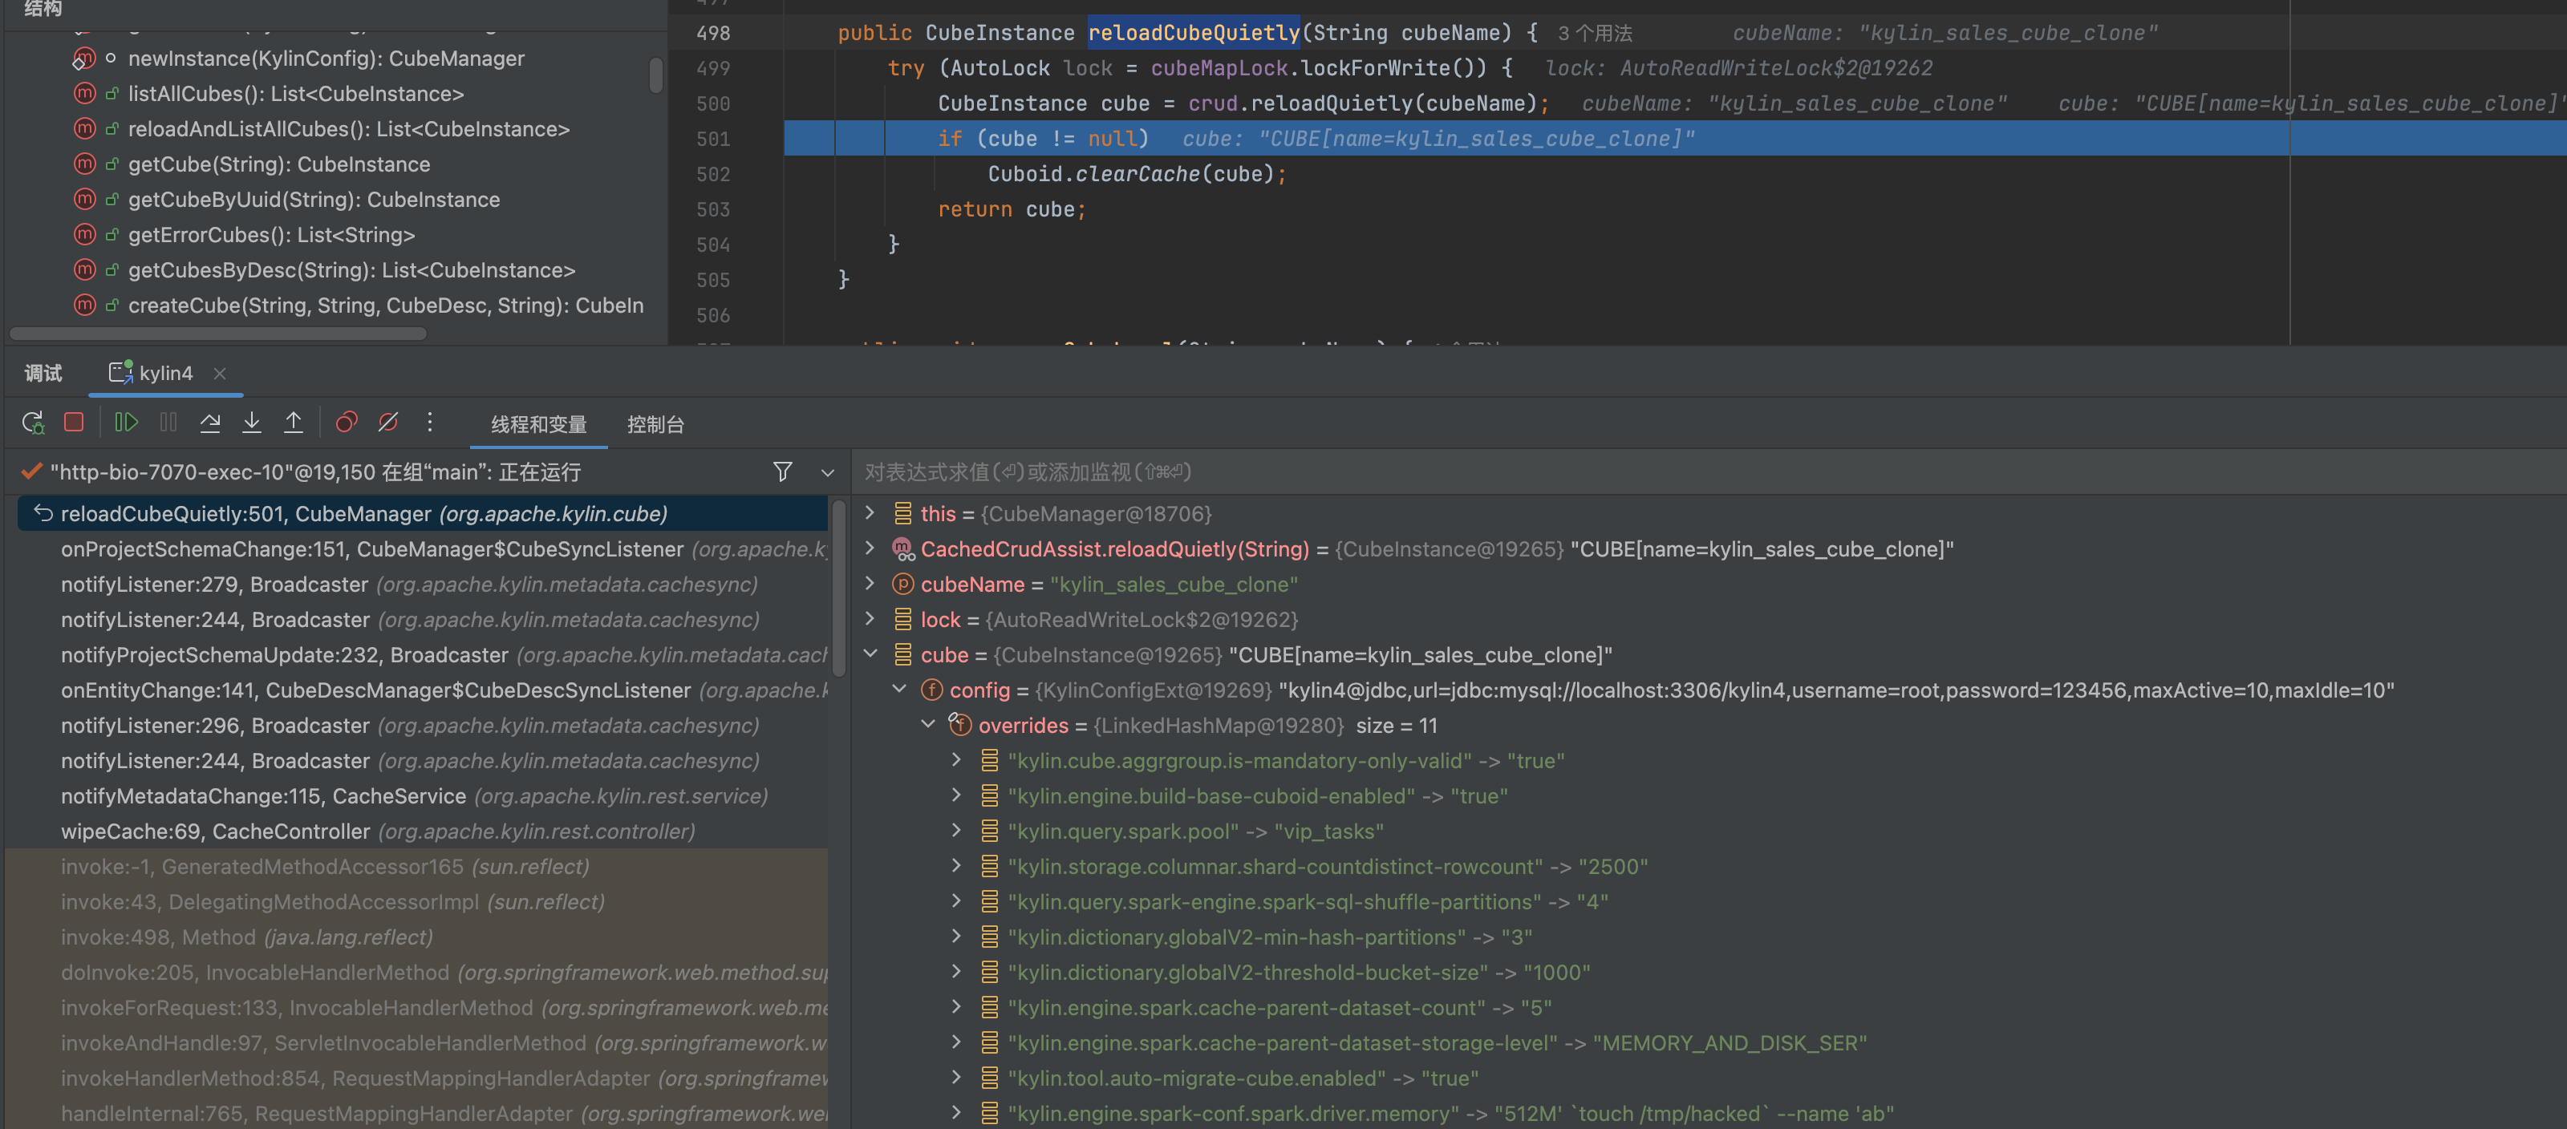Select getCubeByUuid(String) in structure
The height and width of the screenshot is (1129, 2567).
point(314,200)
